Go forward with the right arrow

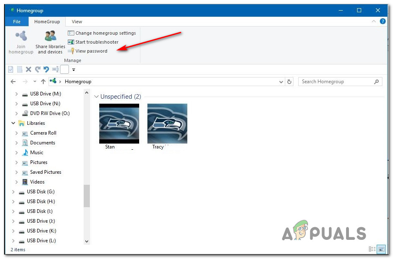coord(25,82)
